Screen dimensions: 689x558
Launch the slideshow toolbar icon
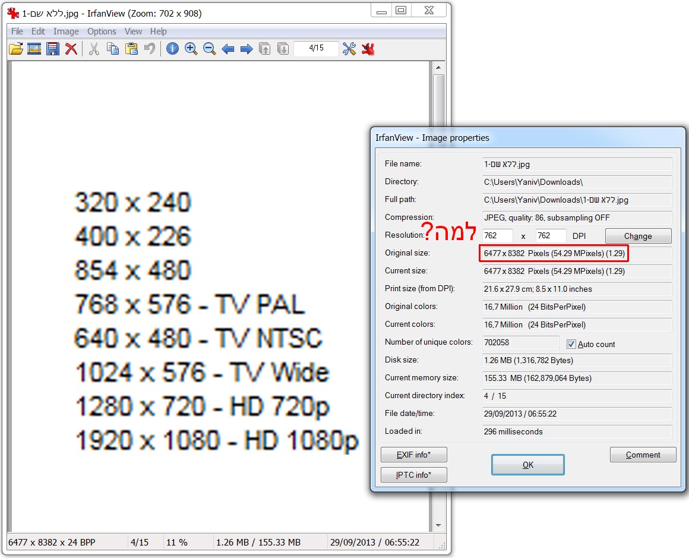(x=34, y=49)
